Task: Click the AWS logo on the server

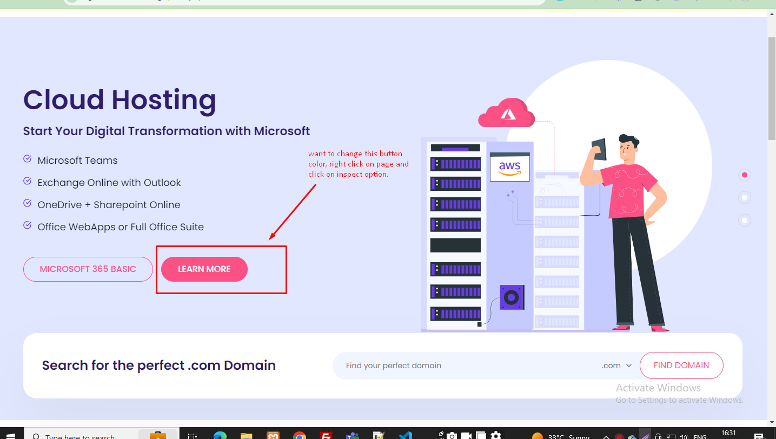Action: pyautogui.click(x=509, y=167)
